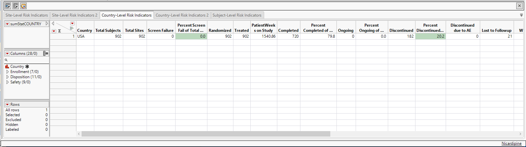Click the third toolbar icon with pencil
The image size is (526, 147).
23,6
